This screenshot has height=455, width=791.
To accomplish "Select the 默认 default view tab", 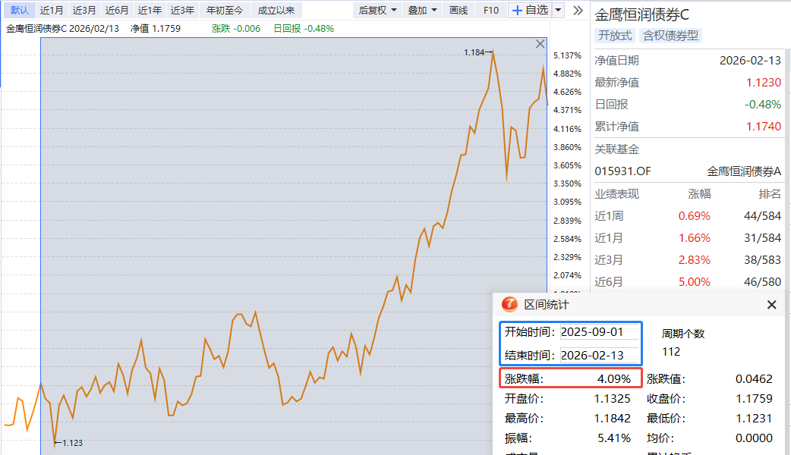I will pos(20,11).
